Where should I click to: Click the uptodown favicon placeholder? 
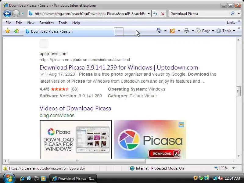(x=44, y=43)
